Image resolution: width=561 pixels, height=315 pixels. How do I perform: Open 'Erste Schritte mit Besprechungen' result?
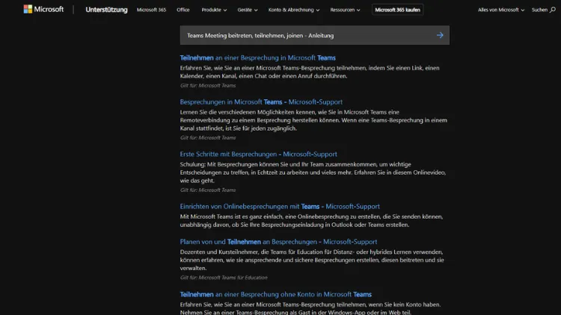click(x=258, y=154)
